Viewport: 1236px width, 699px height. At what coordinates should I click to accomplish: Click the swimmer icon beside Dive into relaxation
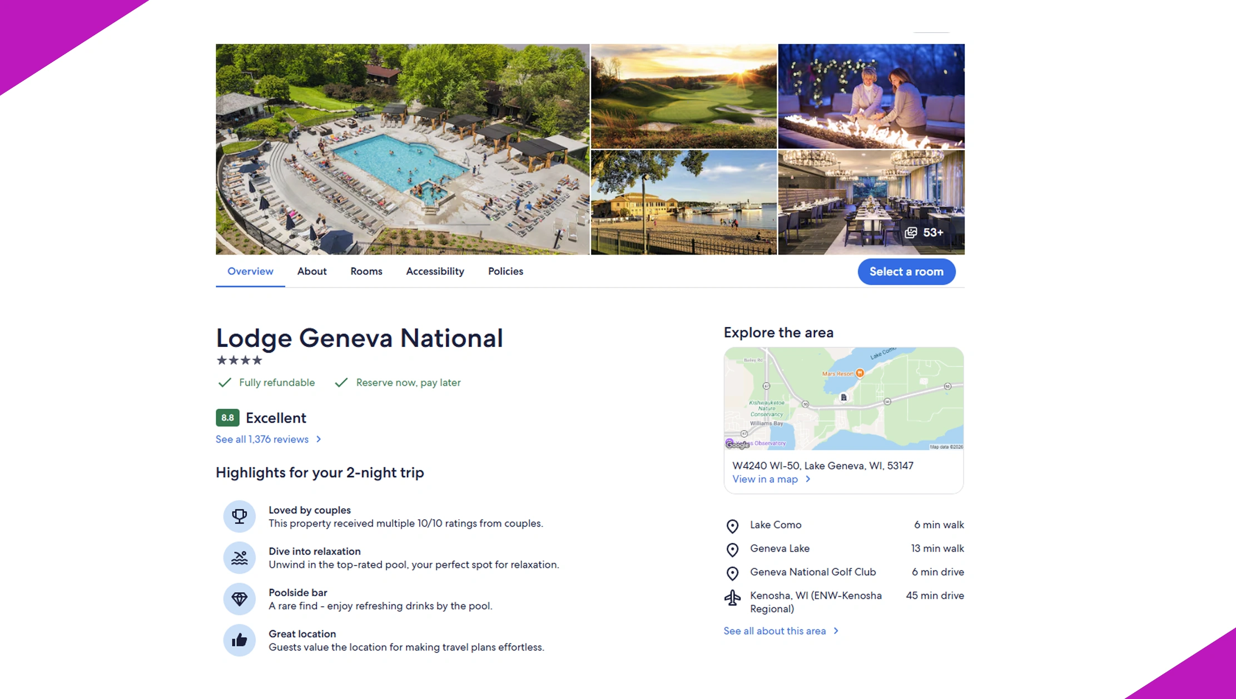pyautogui.click(x=239, y=557)
